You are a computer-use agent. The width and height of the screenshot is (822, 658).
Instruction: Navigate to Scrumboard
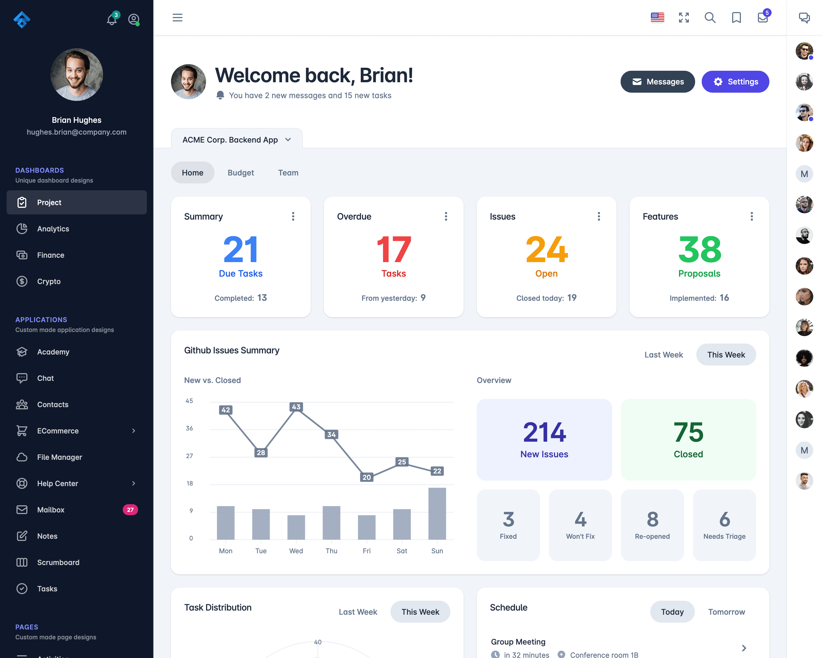[x=58, y=562]
